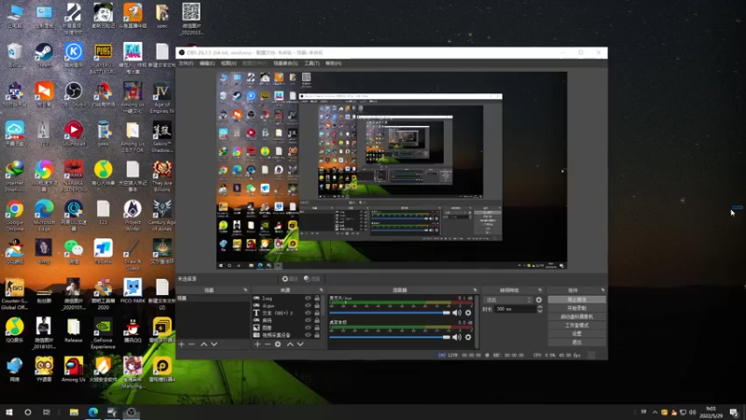Image resolution: width=746 pixels, height=420 pixels.
Task: Select the Recycle Bin desktop icon
Action: (x=15, y=56)
